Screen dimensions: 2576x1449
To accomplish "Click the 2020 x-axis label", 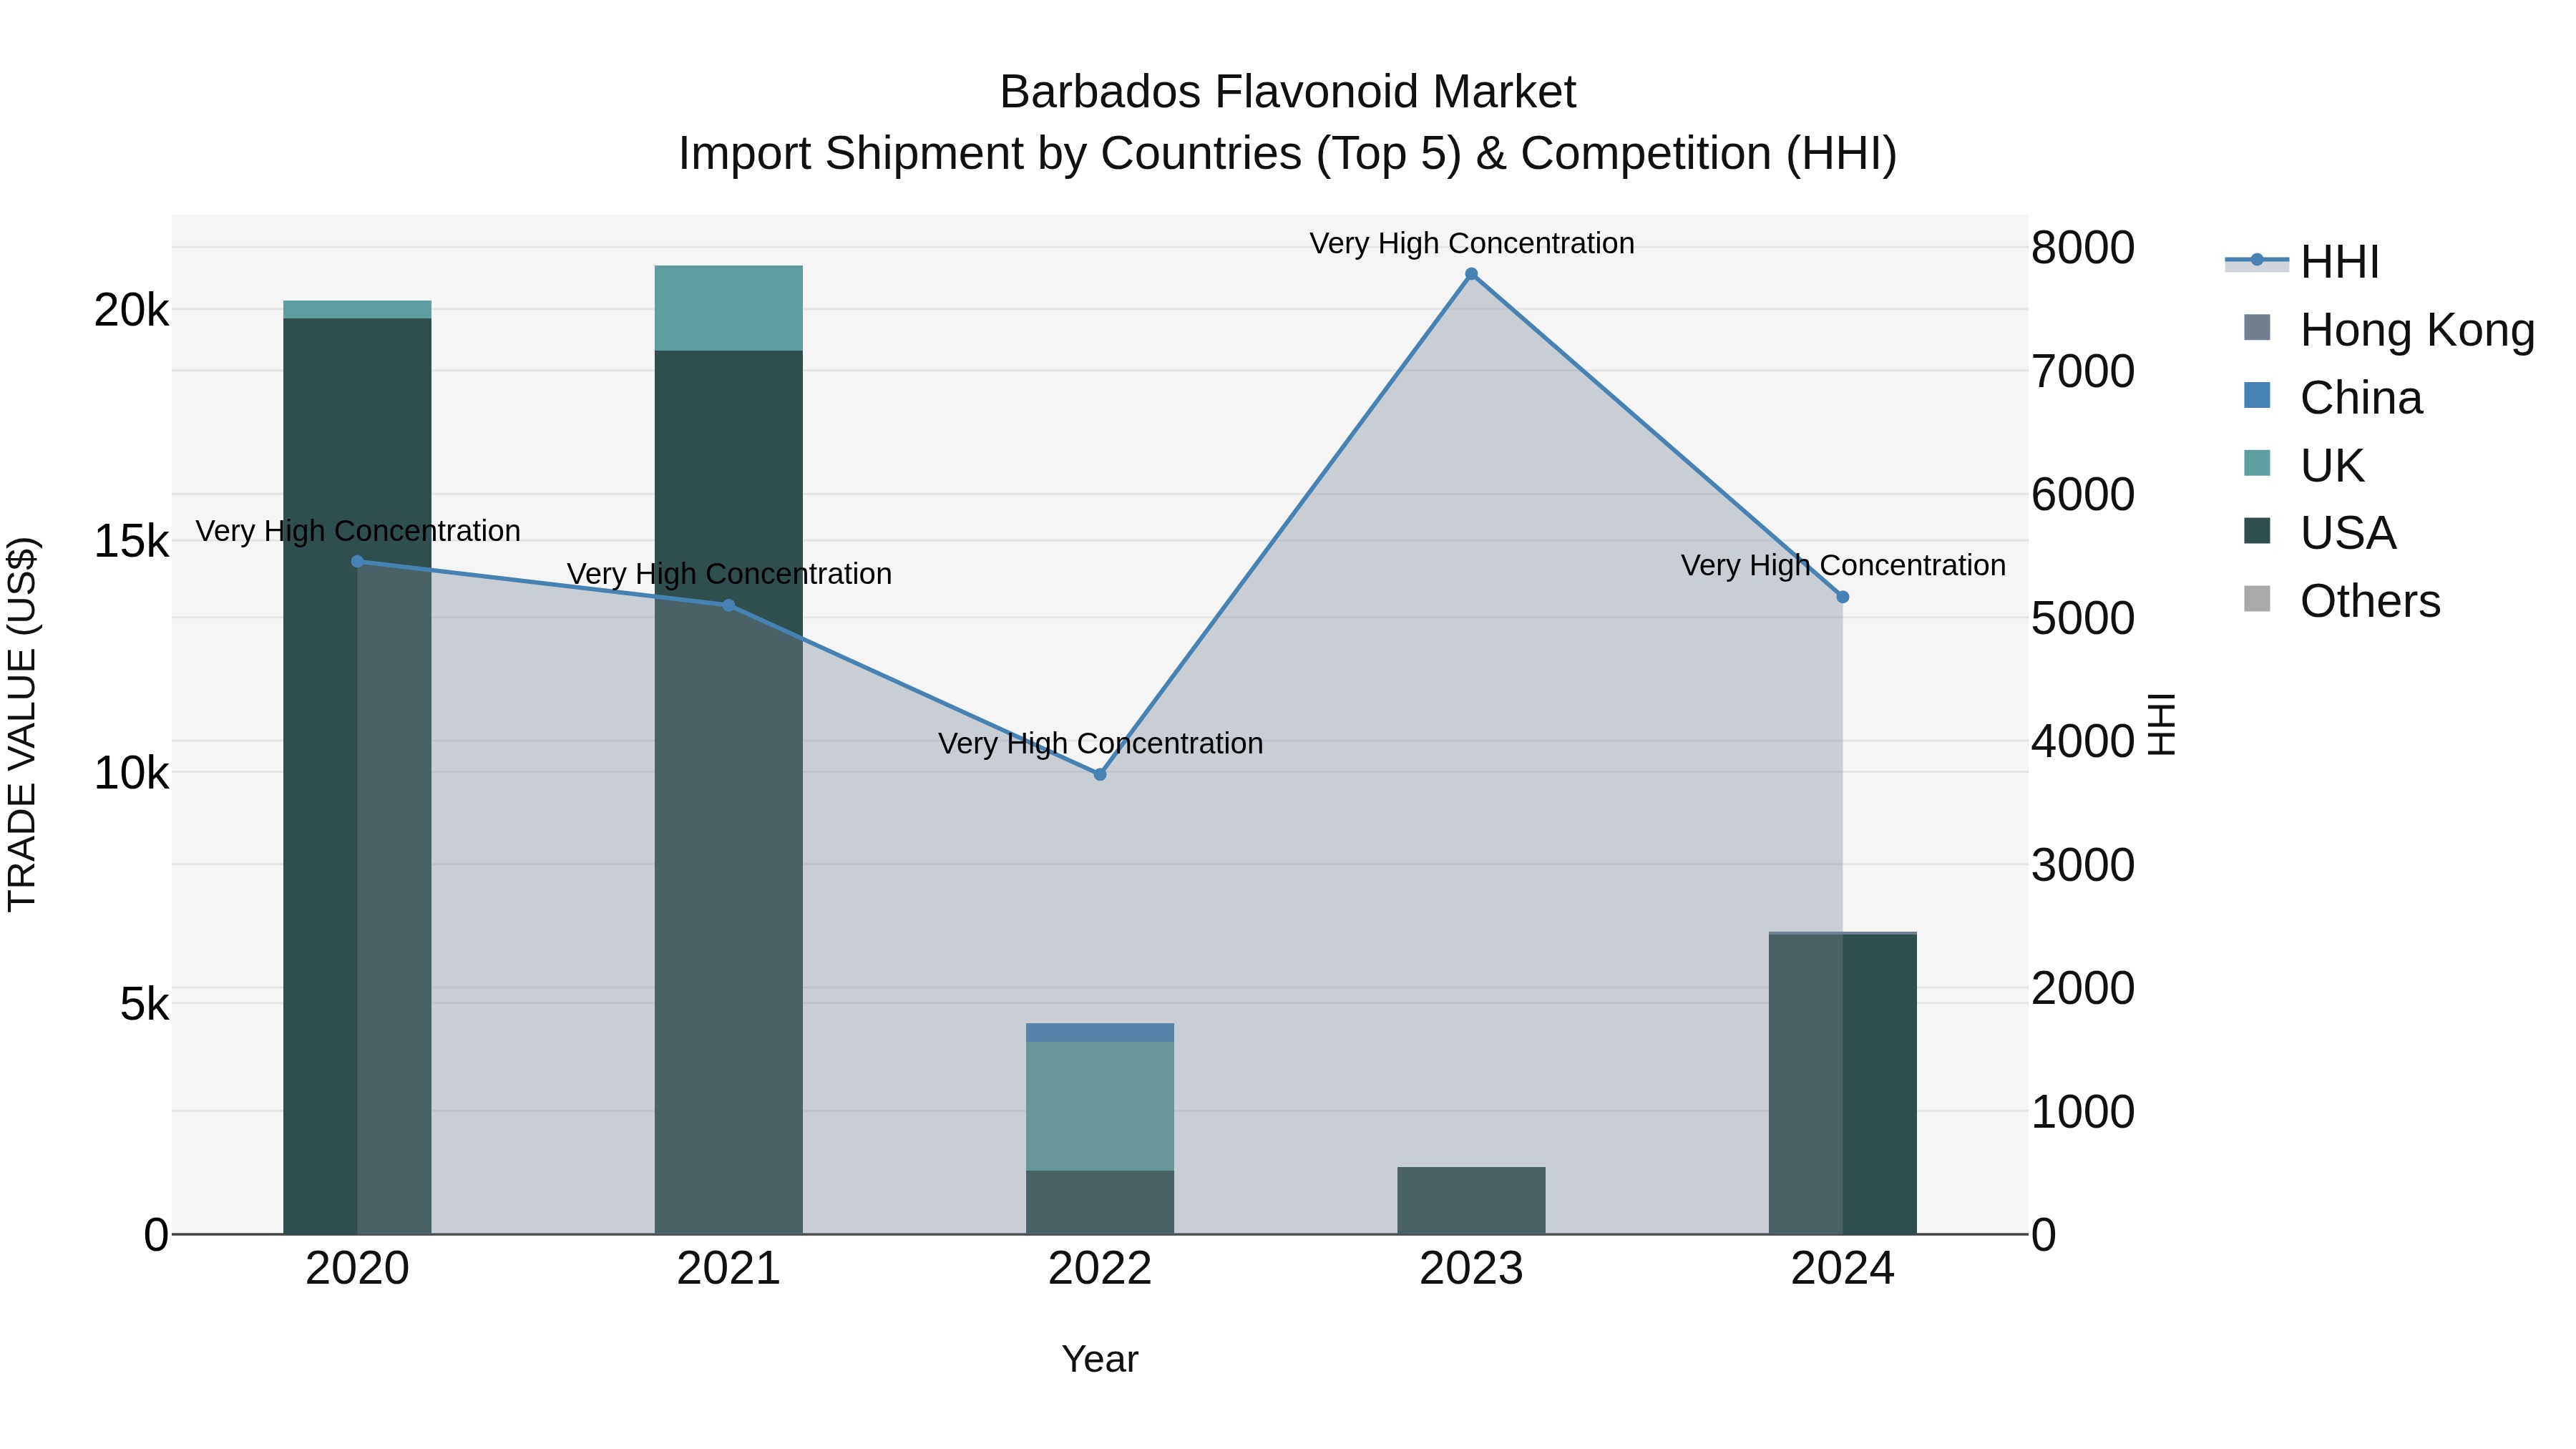I will [x=357, y=1269].
